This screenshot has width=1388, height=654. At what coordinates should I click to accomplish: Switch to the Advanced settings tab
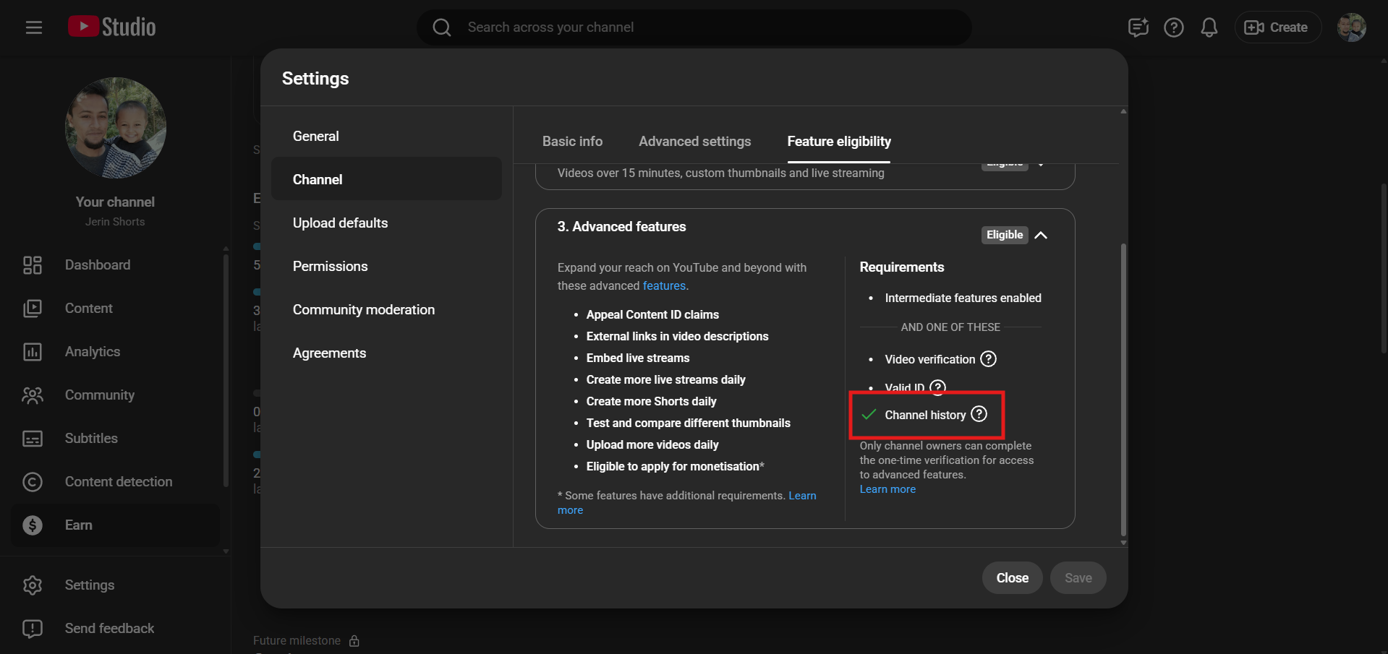694,142
